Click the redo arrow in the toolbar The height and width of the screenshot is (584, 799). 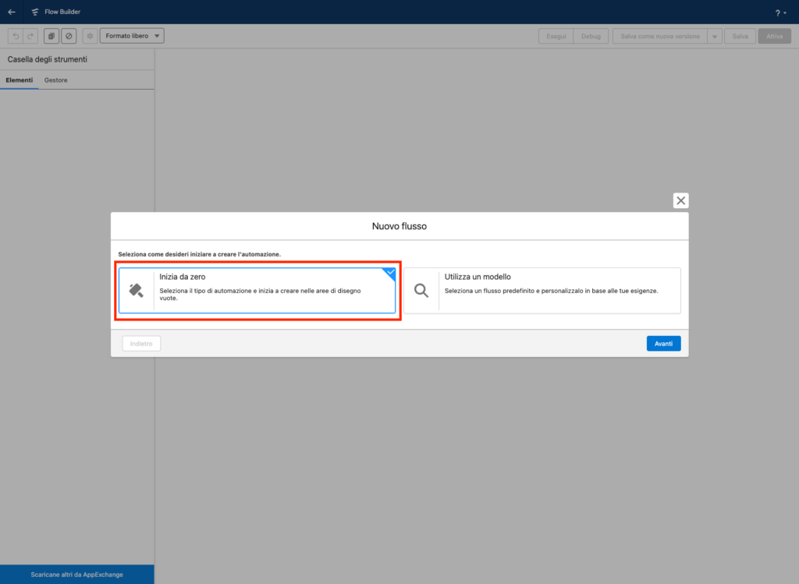(30, 36)
